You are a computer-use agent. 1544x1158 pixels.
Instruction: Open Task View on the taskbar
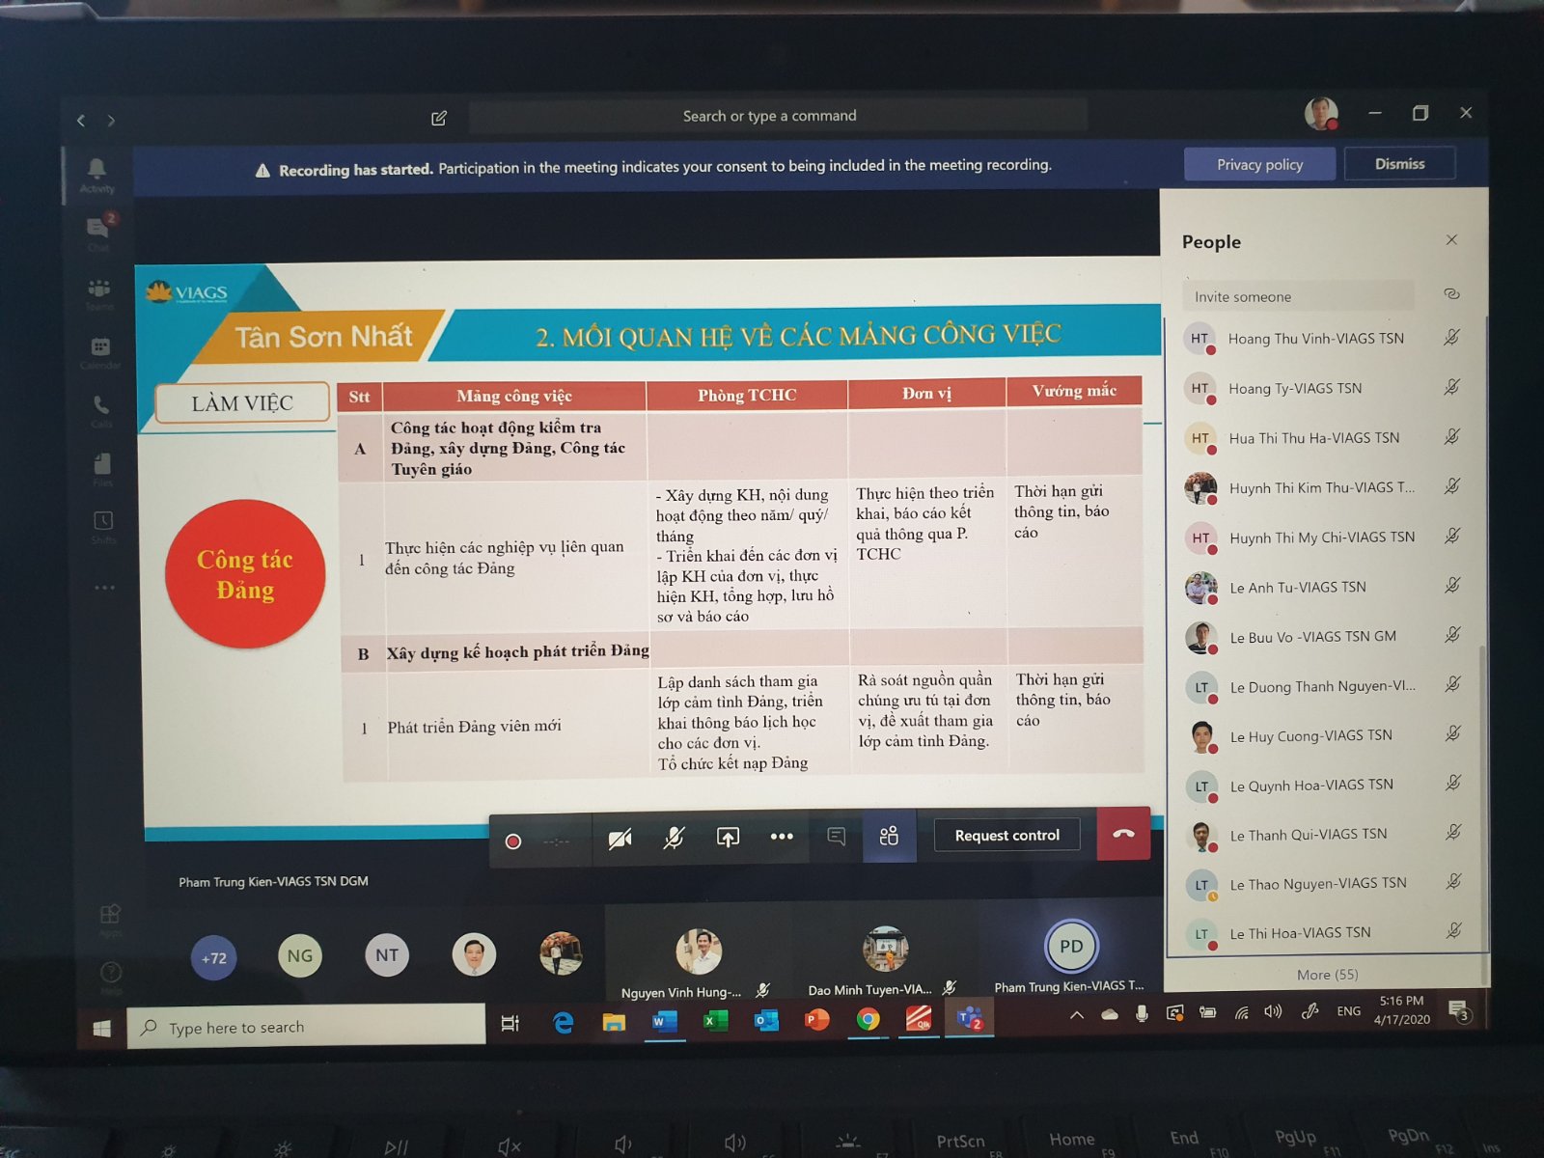click(510, 1023)
